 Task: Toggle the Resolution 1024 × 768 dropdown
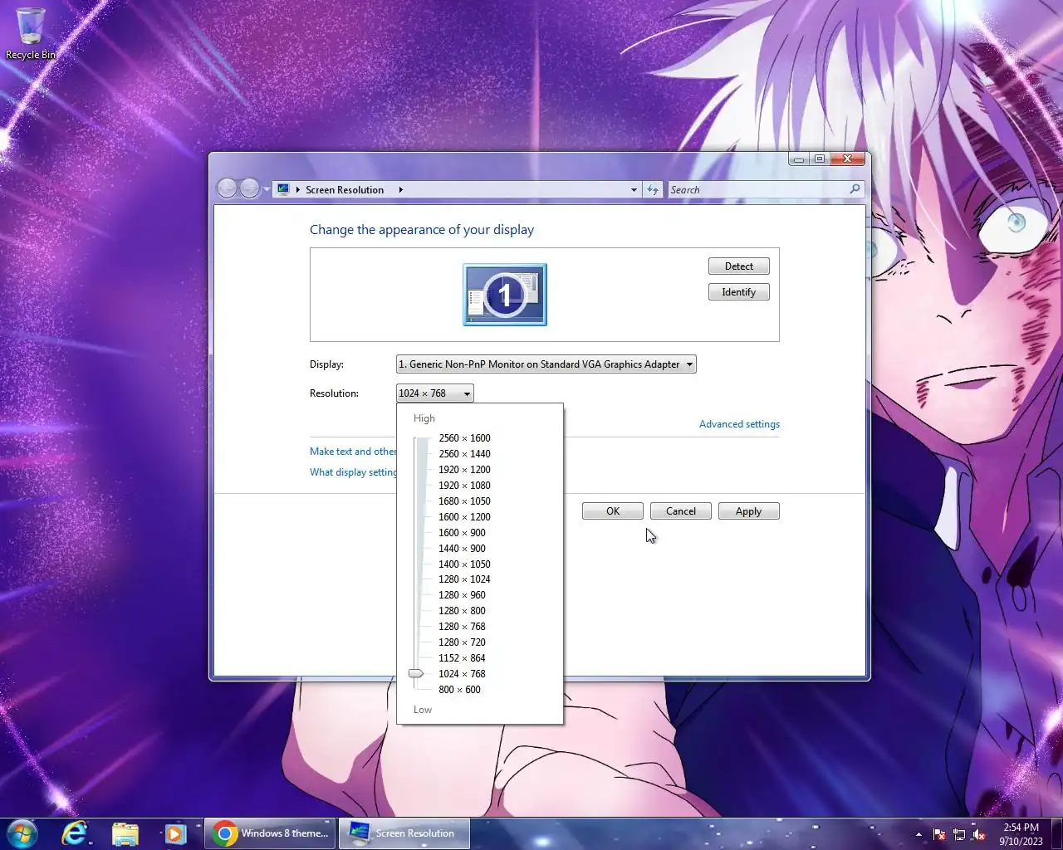435,393
